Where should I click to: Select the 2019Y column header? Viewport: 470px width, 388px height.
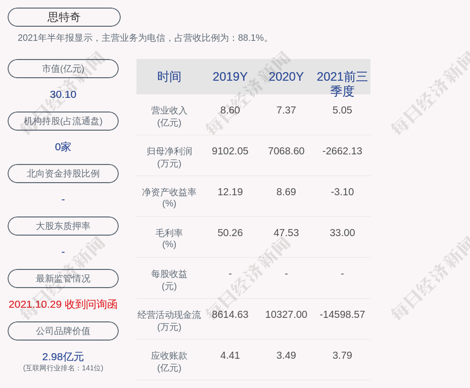click(230, 77)
